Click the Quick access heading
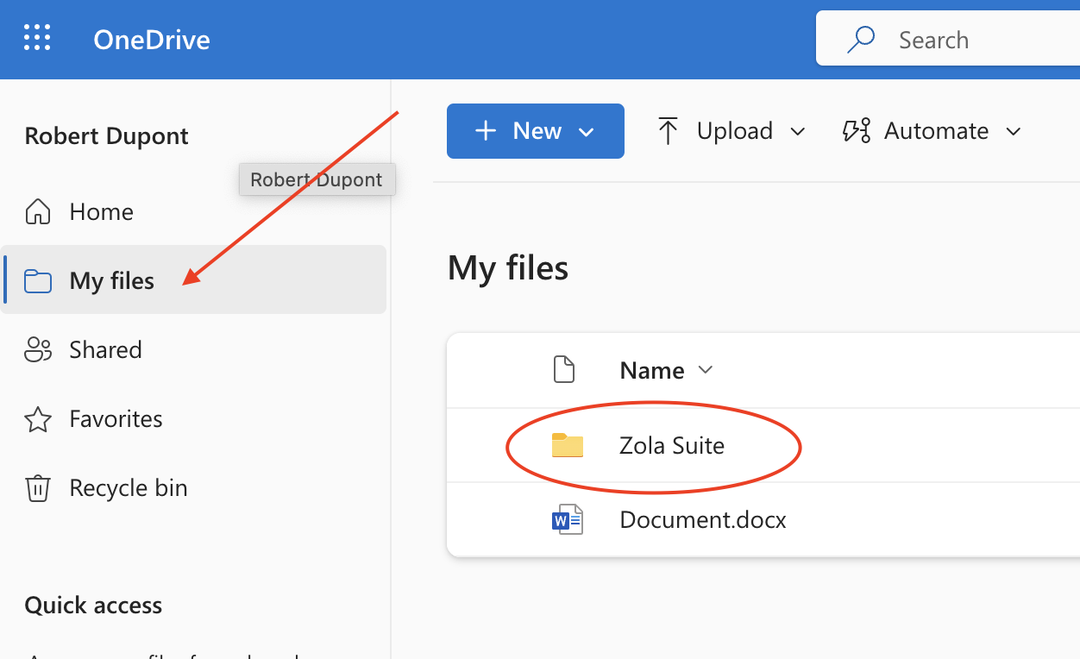 tap(93, 606)
